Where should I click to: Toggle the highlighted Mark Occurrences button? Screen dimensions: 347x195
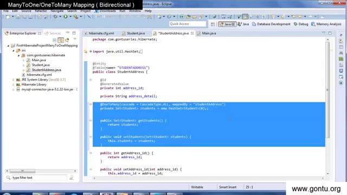[x=245, y=17]
